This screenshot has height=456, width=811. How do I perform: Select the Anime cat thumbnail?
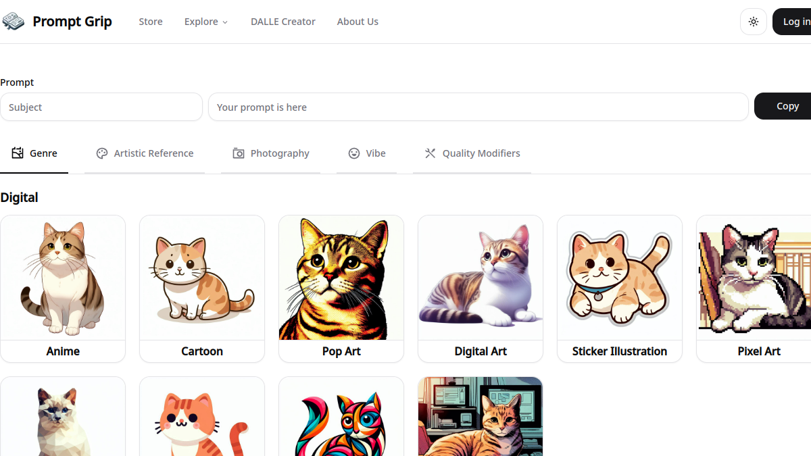[x=63, y=278]
